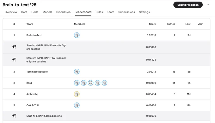Select the Leaderboard tab
The image size is (215, 123).
[83, 12]
